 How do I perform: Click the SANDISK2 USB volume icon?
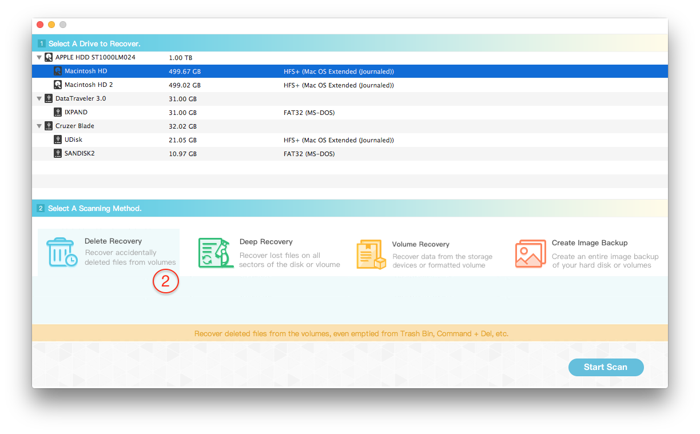(58, 153)
